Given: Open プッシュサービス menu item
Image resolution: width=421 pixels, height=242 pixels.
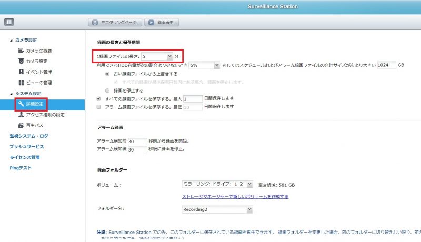Looking at the screenshot, I should (27, 146).
